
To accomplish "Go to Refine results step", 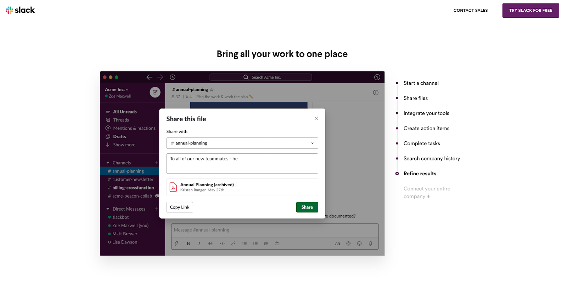I will click(420, 174).
